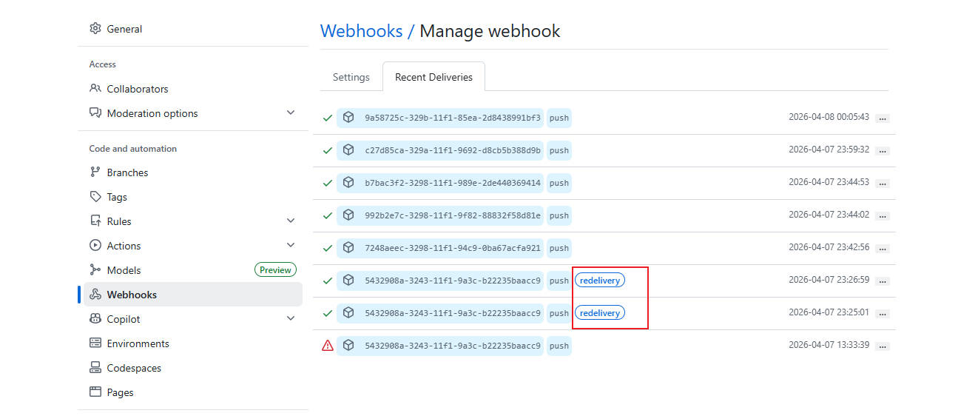Switch to the Settings tab
This screenshot has width=975, height=416.
tap(351, 77)
